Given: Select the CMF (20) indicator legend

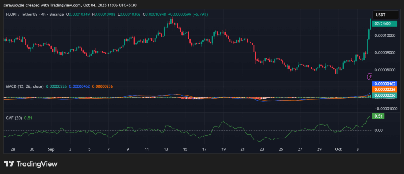Looking at the screenshot, I should pos(13,117).
